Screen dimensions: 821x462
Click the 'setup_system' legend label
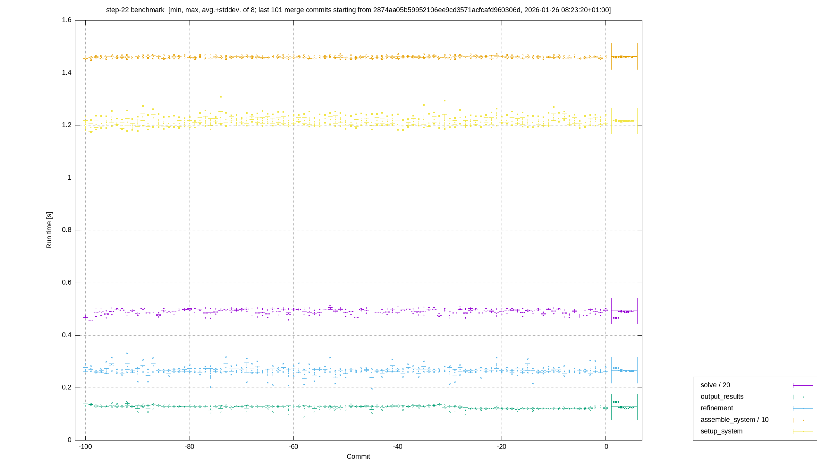721,431
